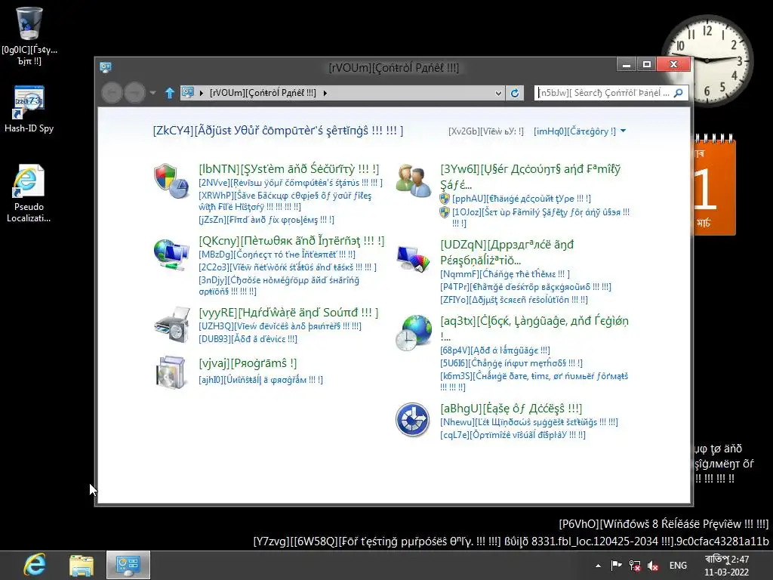Click View devices and printers link

(279, 326)
